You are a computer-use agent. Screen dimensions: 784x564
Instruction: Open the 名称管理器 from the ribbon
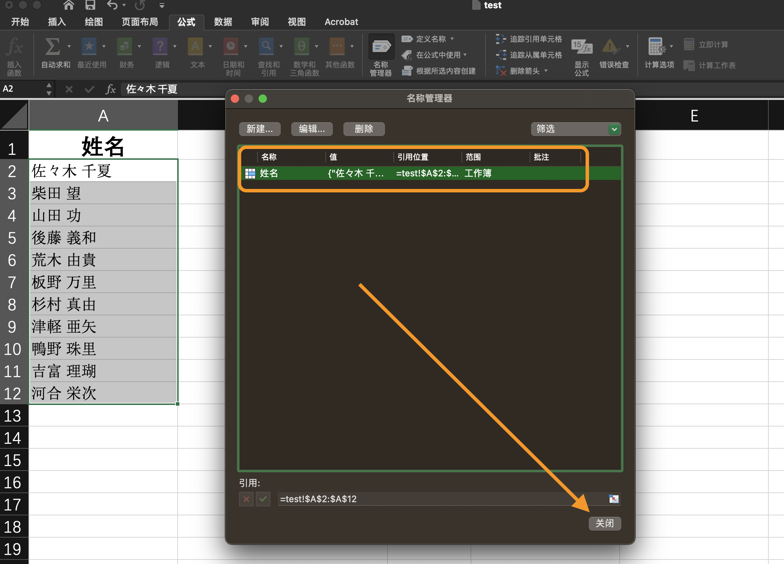(381, 54)
